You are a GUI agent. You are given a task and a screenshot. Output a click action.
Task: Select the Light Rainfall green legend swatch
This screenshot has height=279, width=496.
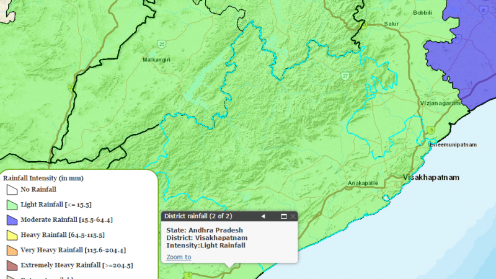[x=12, y=205]
